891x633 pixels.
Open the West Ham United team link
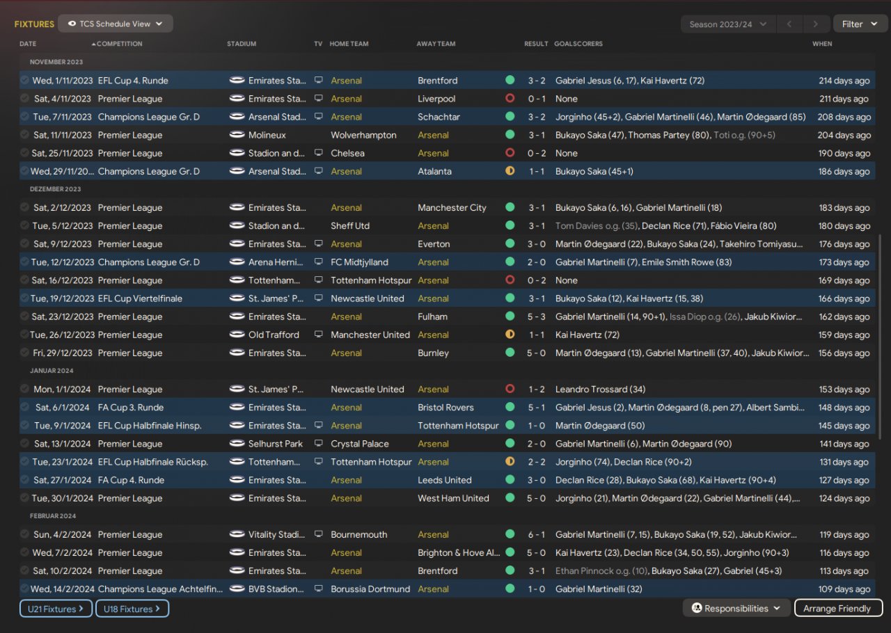coord(453,498)
